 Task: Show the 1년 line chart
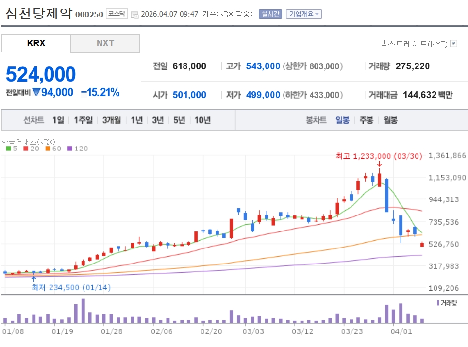[x=136, y=120]
